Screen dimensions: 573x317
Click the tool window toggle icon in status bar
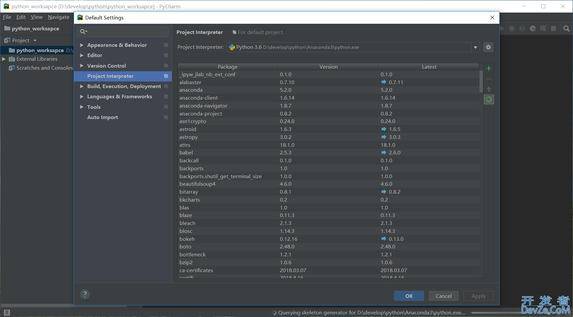point(7,312)
